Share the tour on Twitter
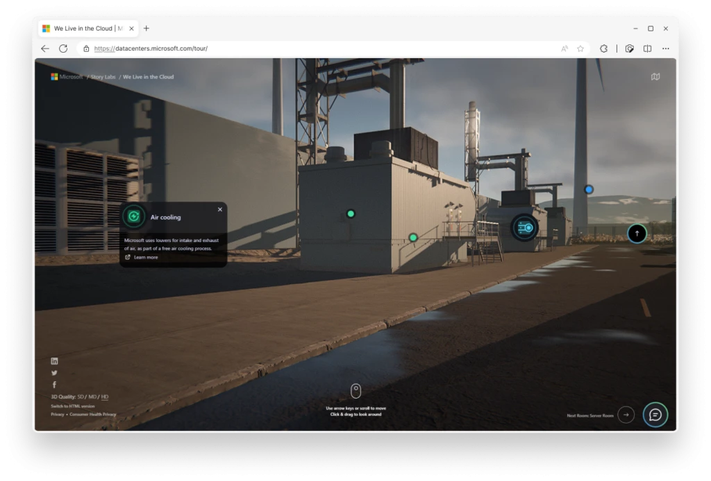711x481 pixels. (x=54, y=373)
